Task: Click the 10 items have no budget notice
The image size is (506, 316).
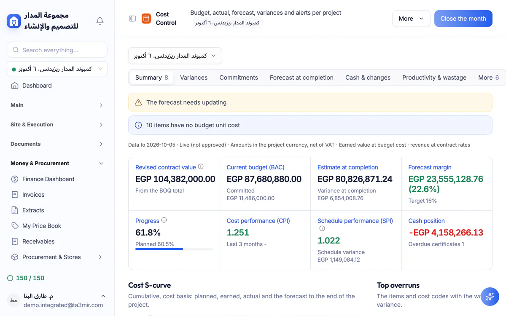Action: click(x=310, y=125)
